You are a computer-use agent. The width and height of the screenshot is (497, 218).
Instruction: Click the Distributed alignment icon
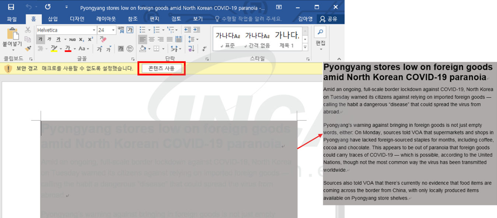click(x=179, y=39)
